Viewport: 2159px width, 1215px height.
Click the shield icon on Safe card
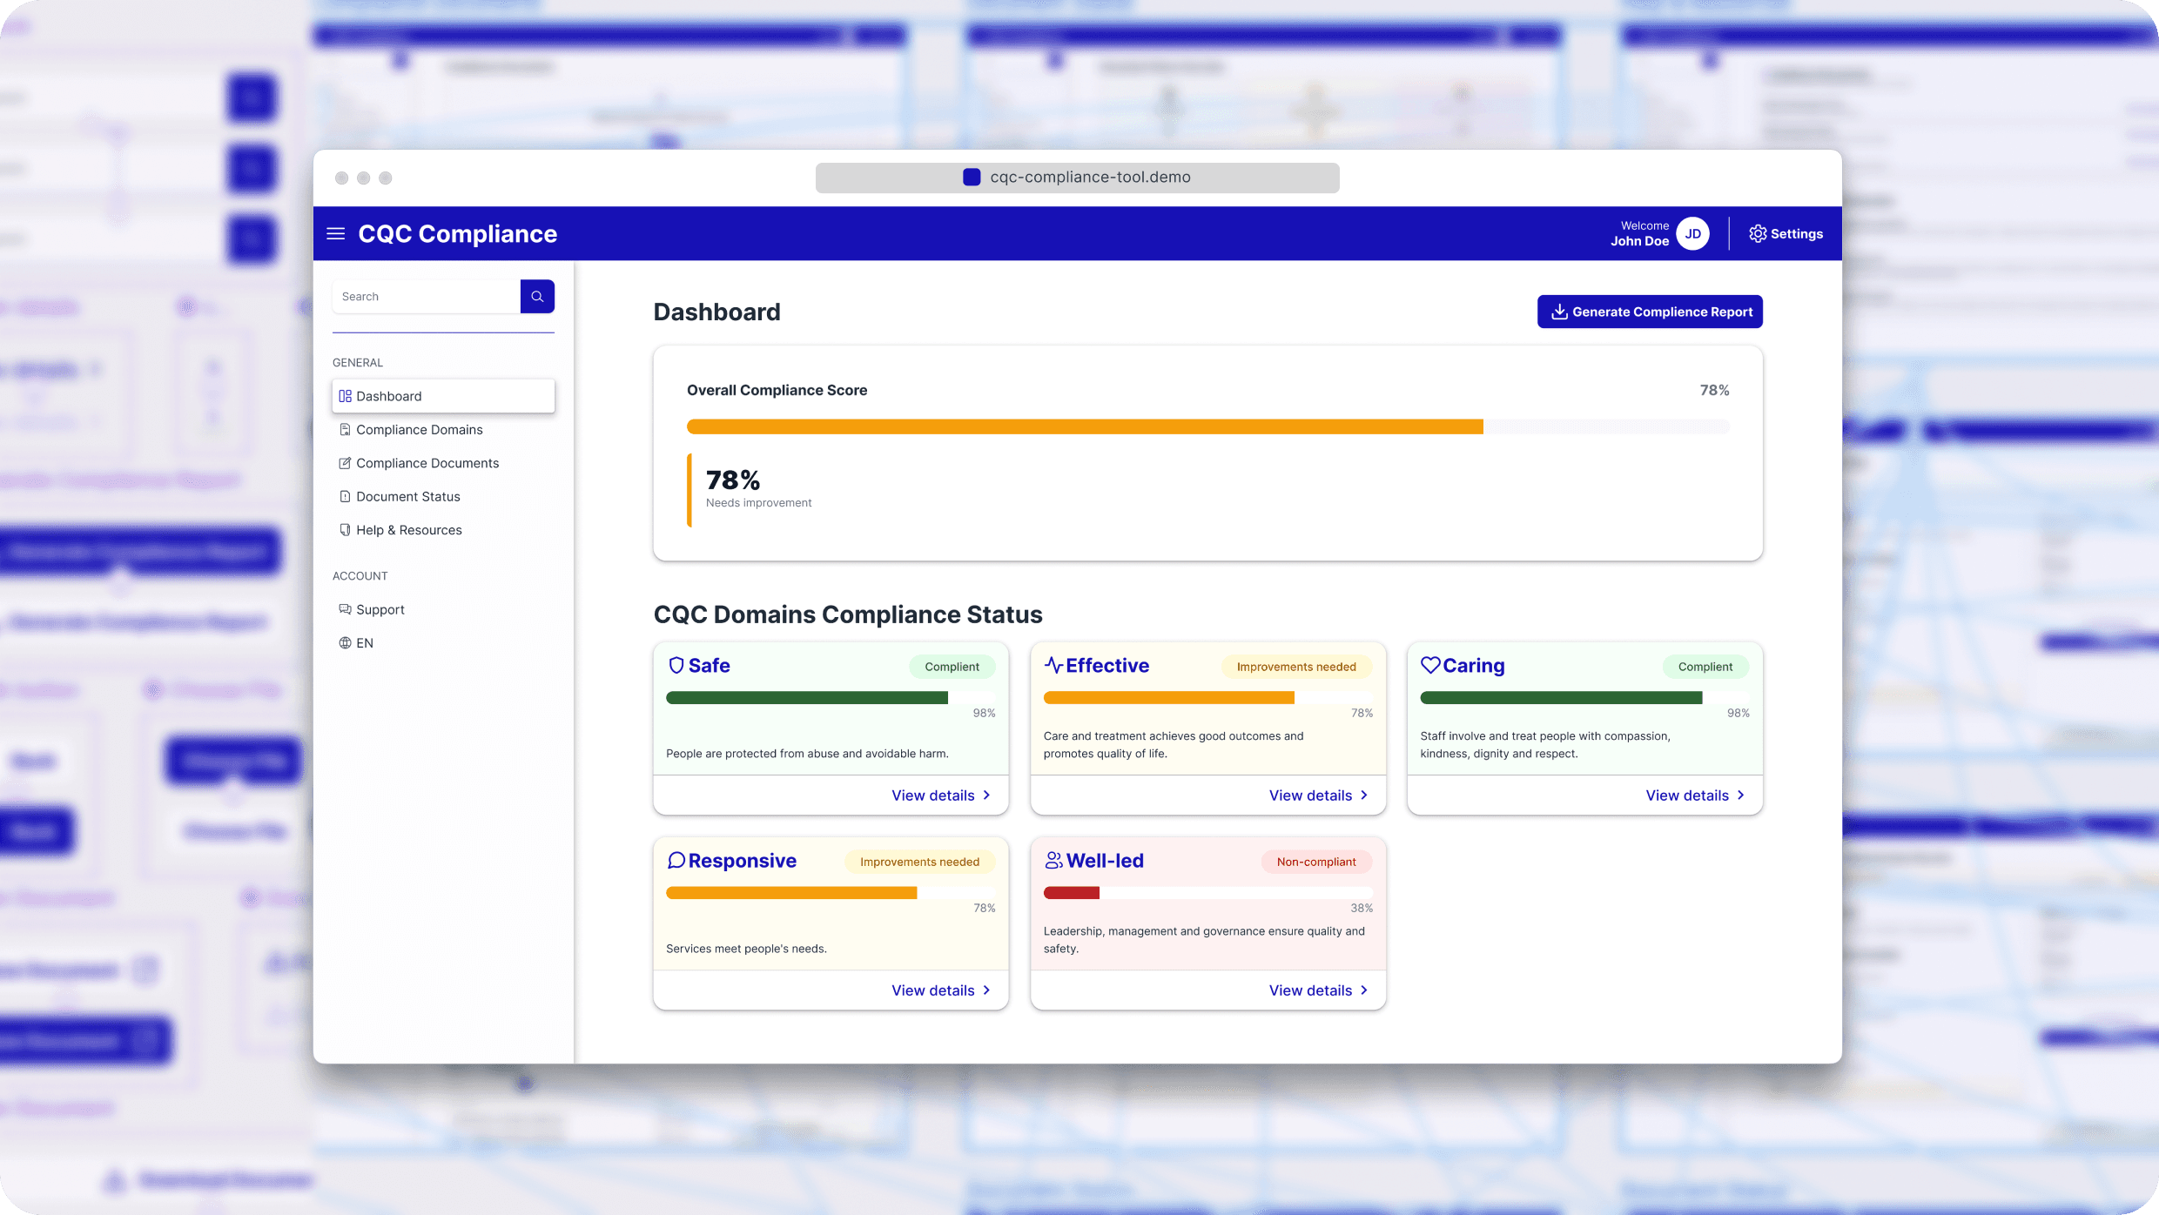676,665
